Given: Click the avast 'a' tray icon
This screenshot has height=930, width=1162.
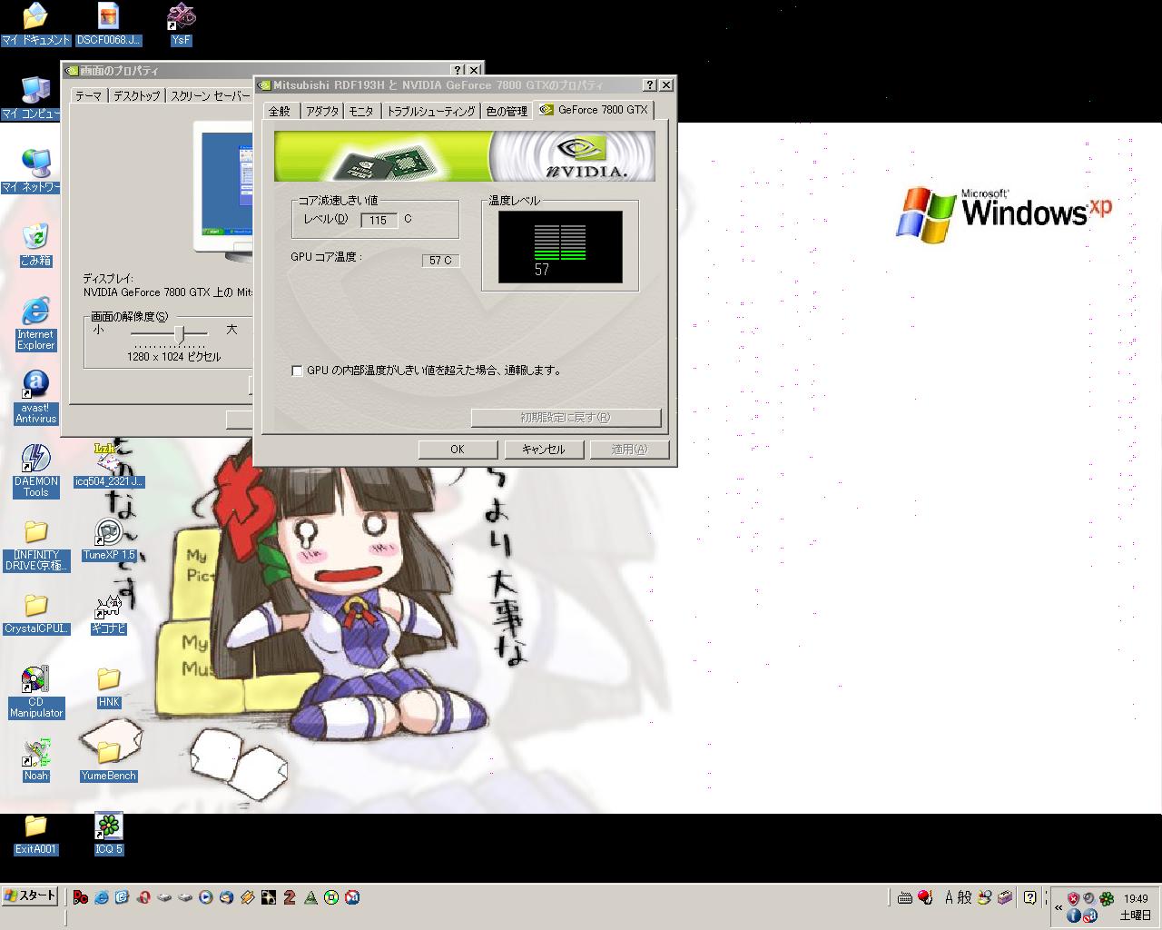Looking at the screenshot, I should (1089, 915).
